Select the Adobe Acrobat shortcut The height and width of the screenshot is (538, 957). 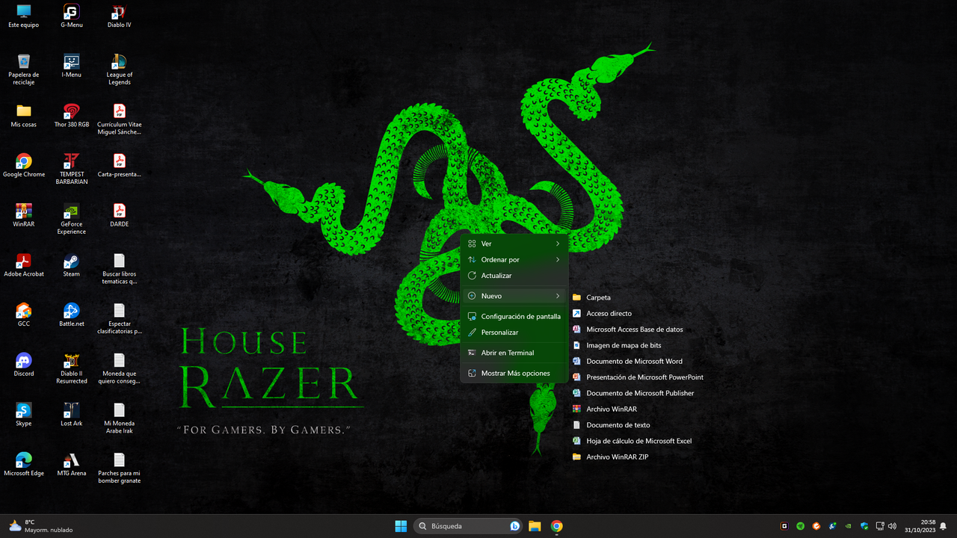coord(24,265)
